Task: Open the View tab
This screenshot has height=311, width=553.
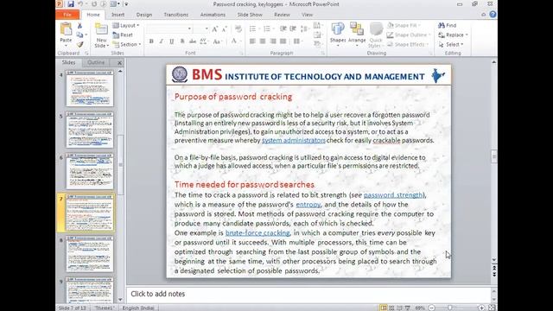Action: (307, 15)
